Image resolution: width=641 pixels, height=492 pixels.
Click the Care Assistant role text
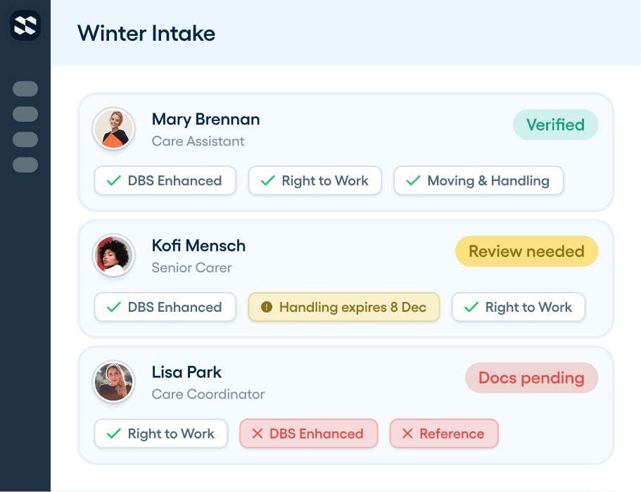pyautogui.click(x=198, y=141)
